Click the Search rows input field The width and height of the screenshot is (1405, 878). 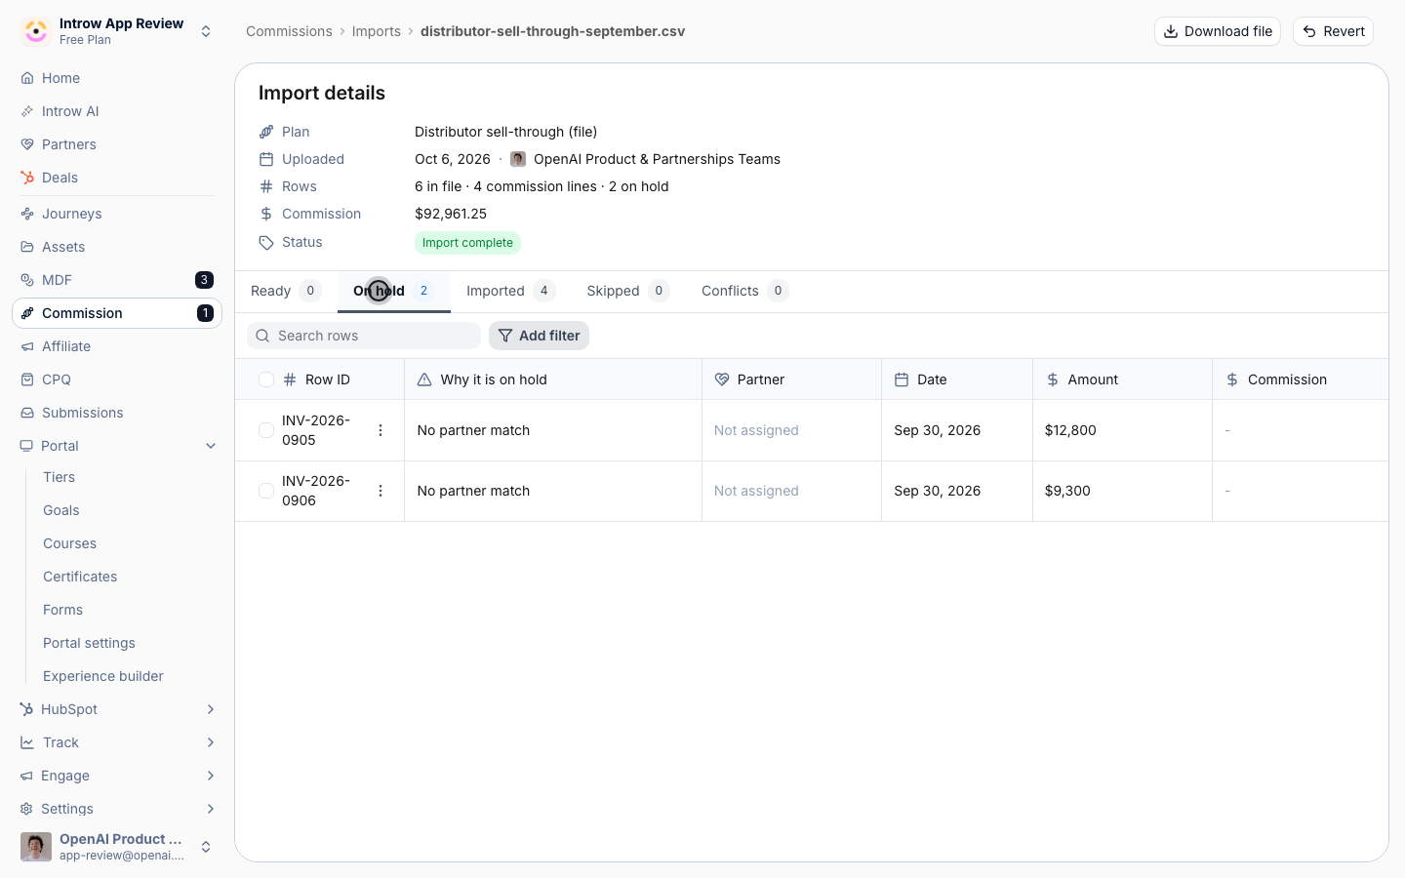tap(364, 336)
